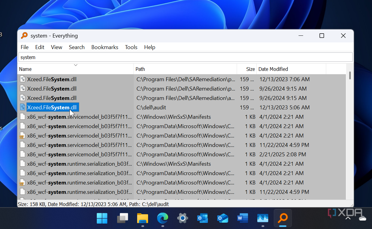Click file icon of runtime.serialization WinSxS\Manifests row
Viewport: 372px width, 229px height.
(23, 164)
